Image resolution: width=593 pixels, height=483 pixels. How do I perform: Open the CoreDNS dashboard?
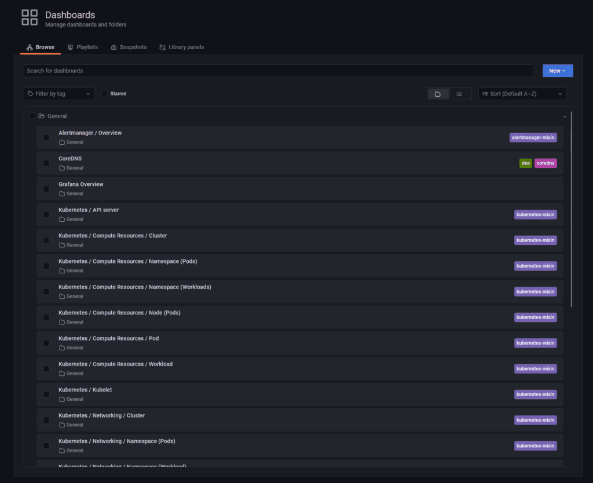[70, 159]
